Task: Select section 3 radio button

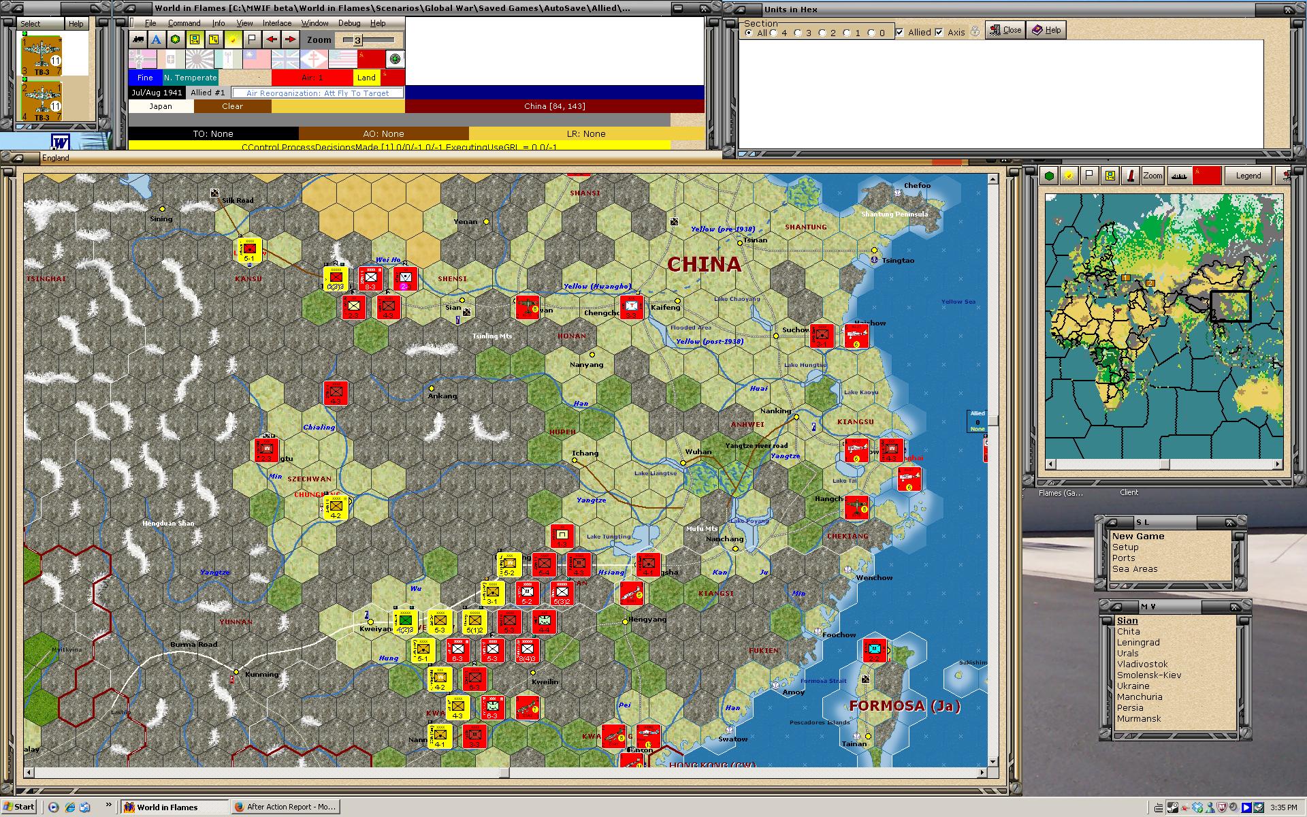Action: 798,33
